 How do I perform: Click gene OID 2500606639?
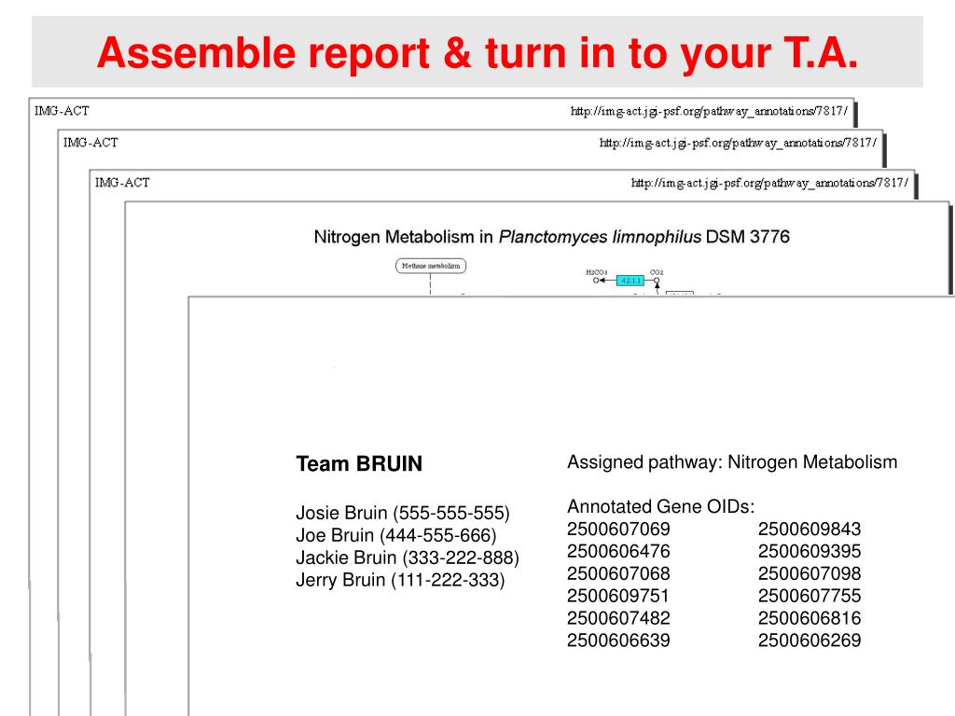tap(618, 640)
